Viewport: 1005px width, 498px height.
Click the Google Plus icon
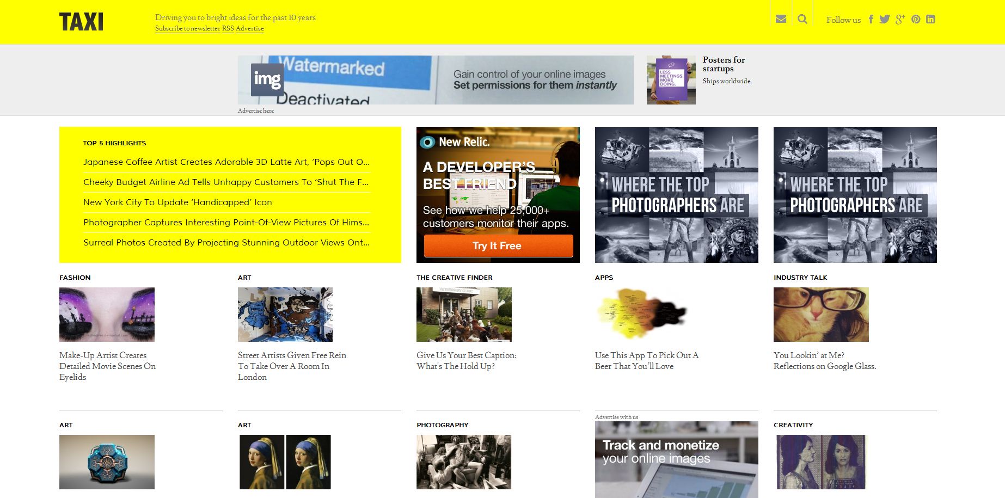tap(900, 20)
